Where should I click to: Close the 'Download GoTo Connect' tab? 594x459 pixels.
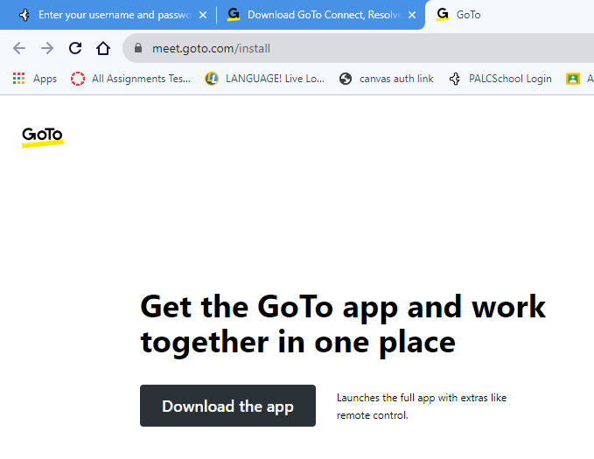(412, 15)
